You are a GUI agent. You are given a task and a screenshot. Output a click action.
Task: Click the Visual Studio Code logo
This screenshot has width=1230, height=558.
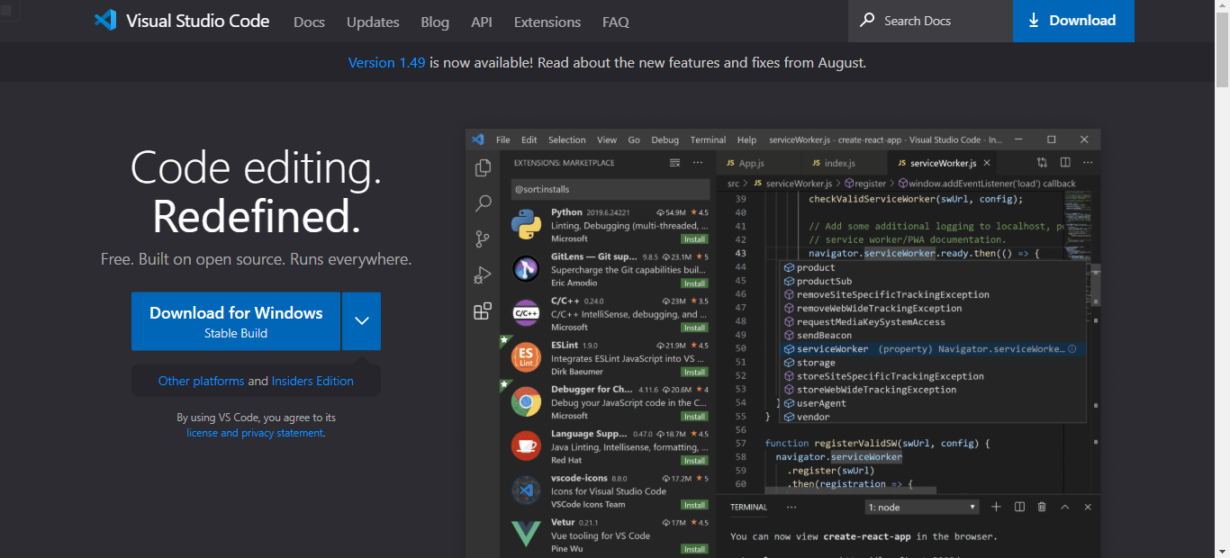coord(104,20)
